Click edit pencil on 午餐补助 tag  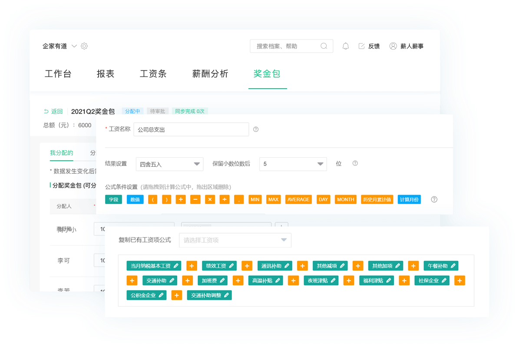point(453,265)
